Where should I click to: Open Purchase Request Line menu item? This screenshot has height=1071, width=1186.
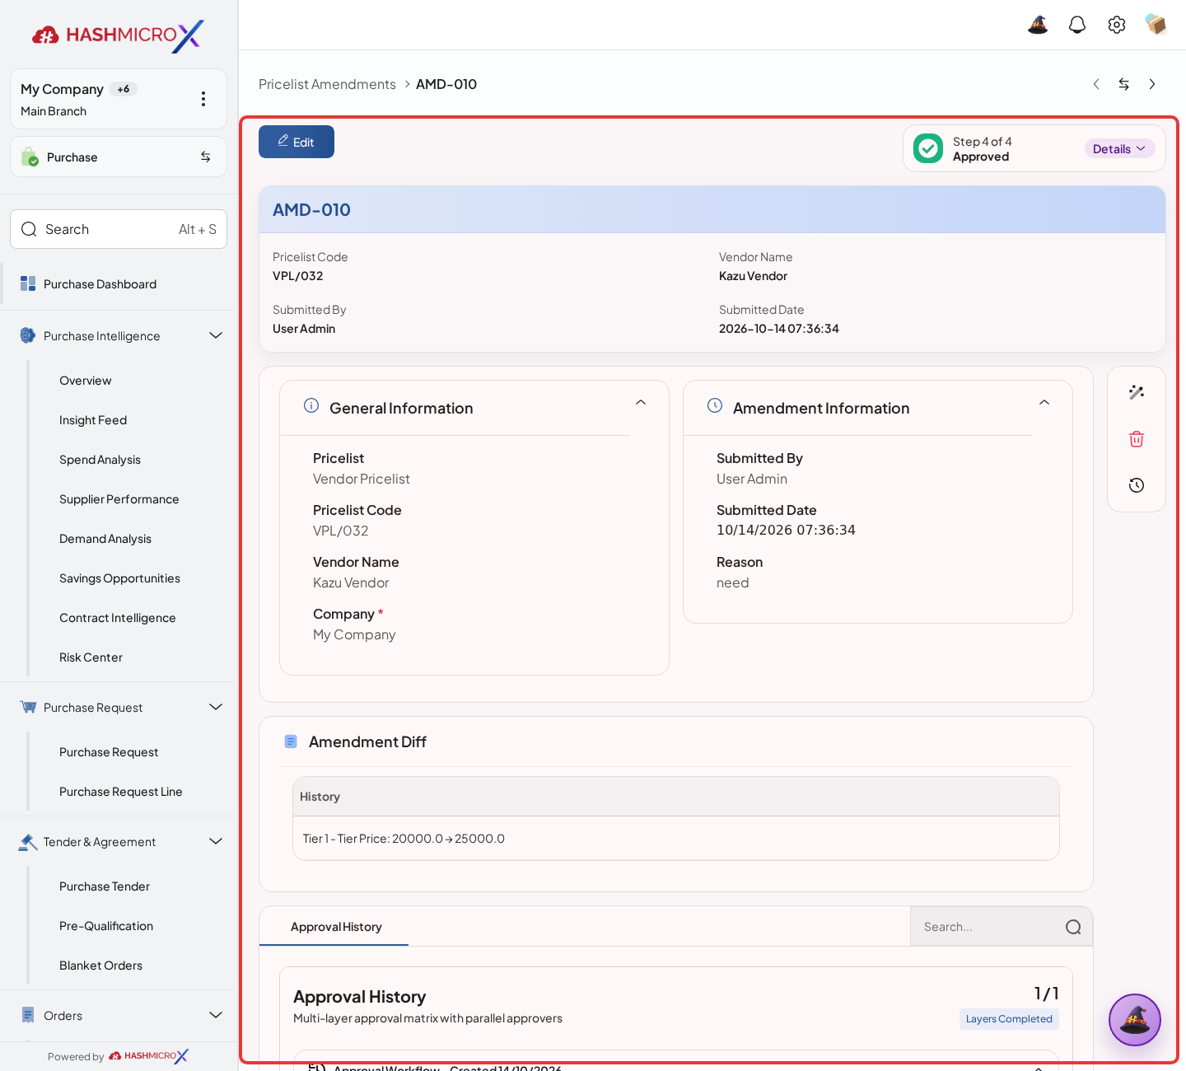click(x=120, y=792)
